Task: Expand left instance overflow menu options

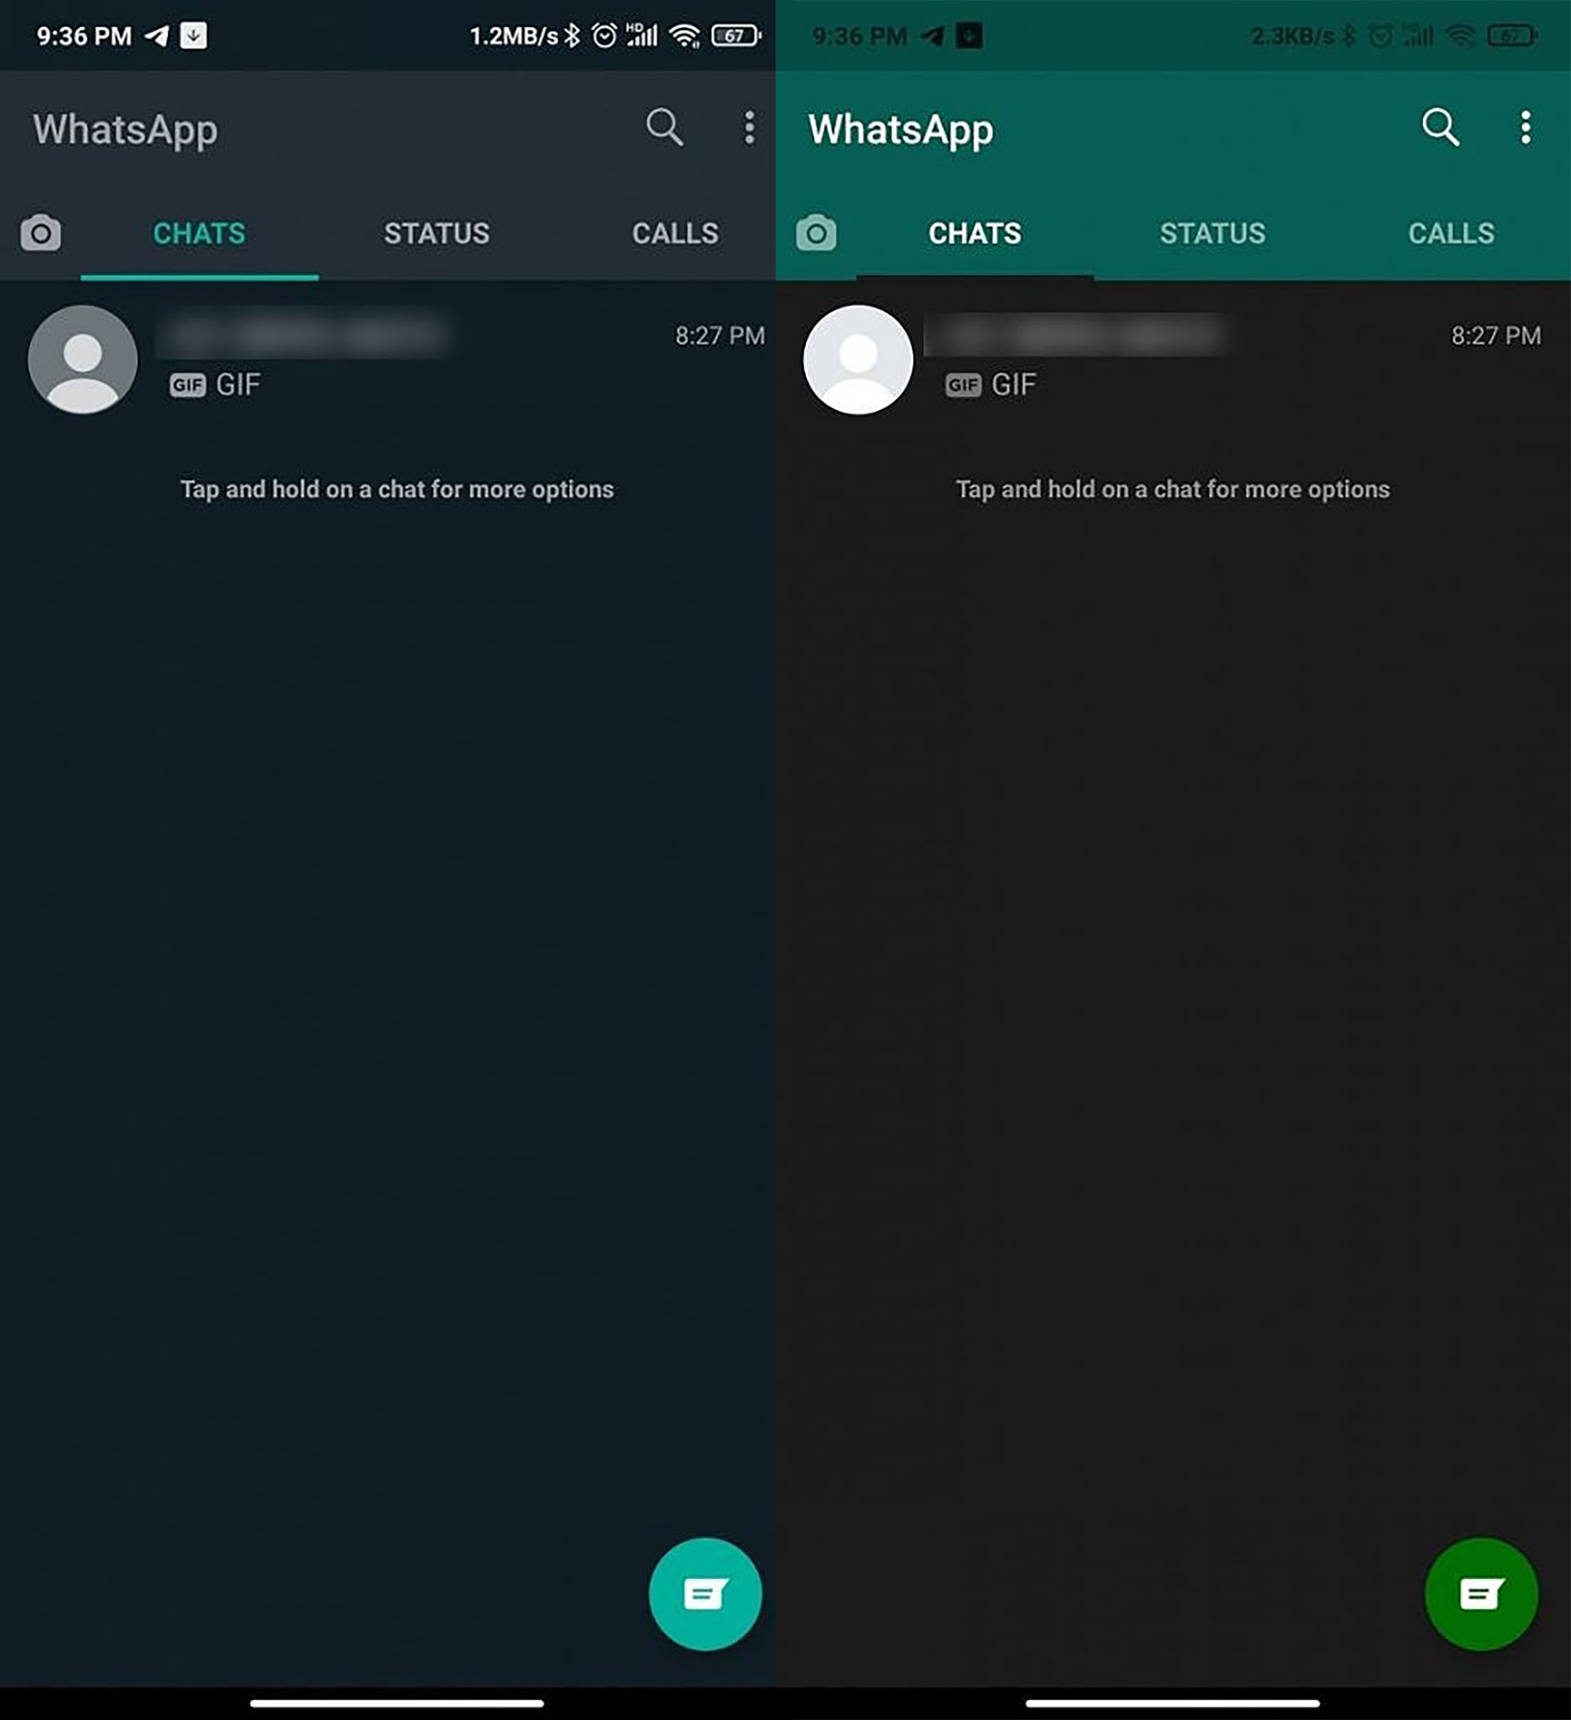Action: 748,127
